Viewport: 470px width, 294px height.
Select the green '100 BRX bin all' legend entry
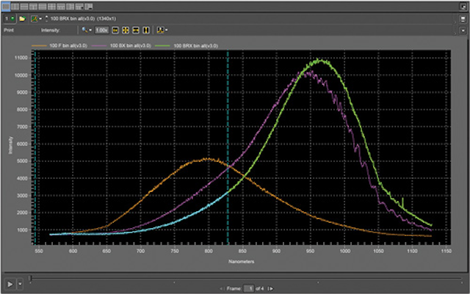[x=187, y=45]
